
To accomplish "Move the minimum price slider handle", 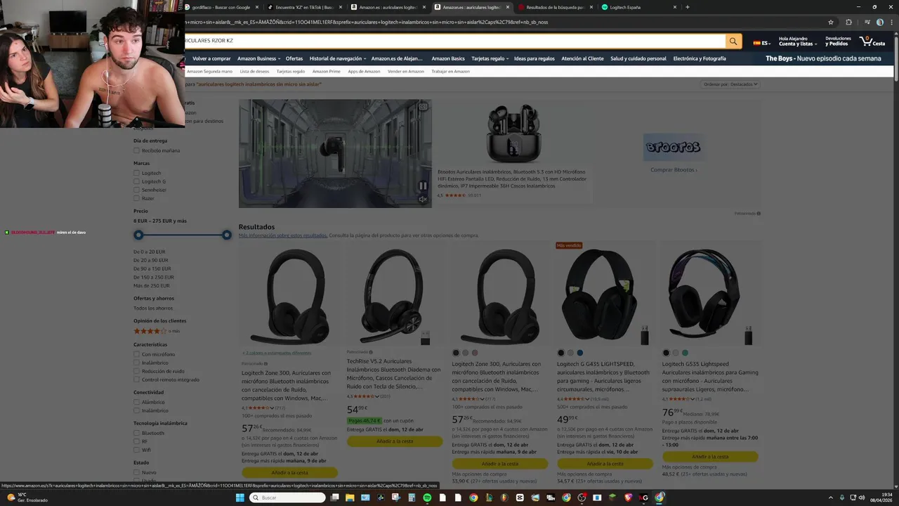I will 138,235.
